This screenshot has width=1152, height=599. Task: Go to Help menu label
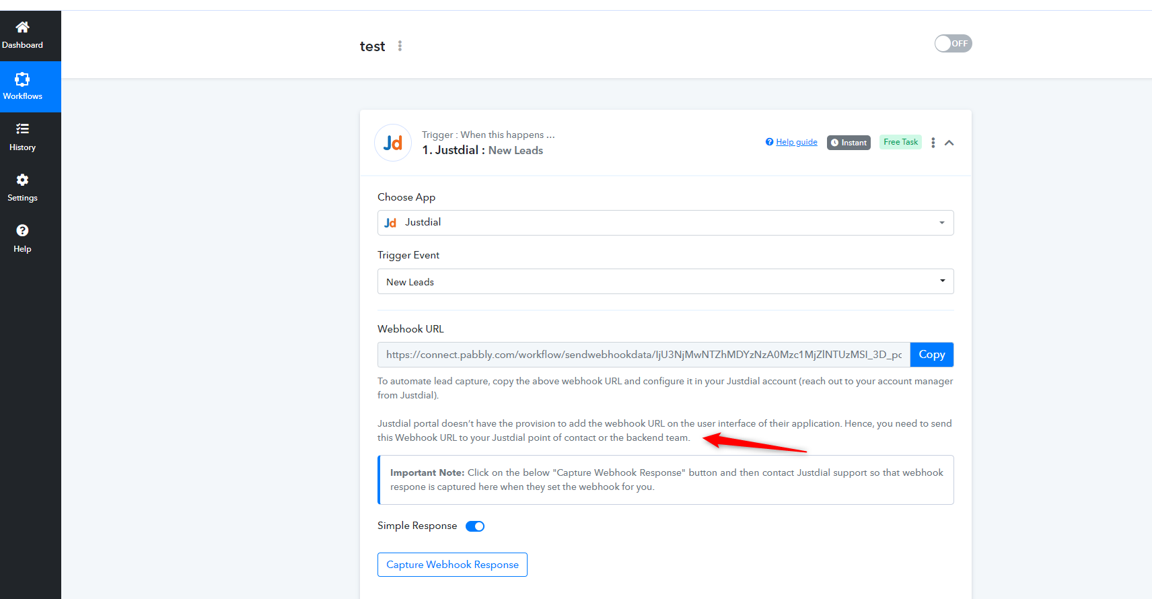22,249
